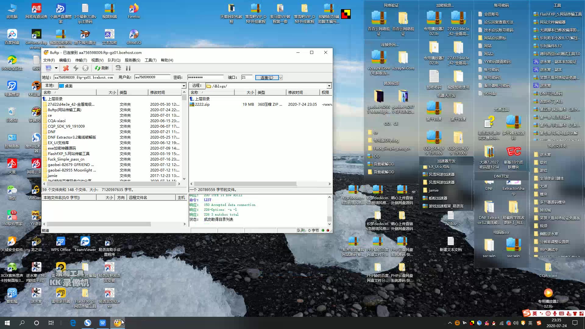Input FTP port number field
Screen dimensions: 585x329
pyautogui.click(x=247, y=77)
